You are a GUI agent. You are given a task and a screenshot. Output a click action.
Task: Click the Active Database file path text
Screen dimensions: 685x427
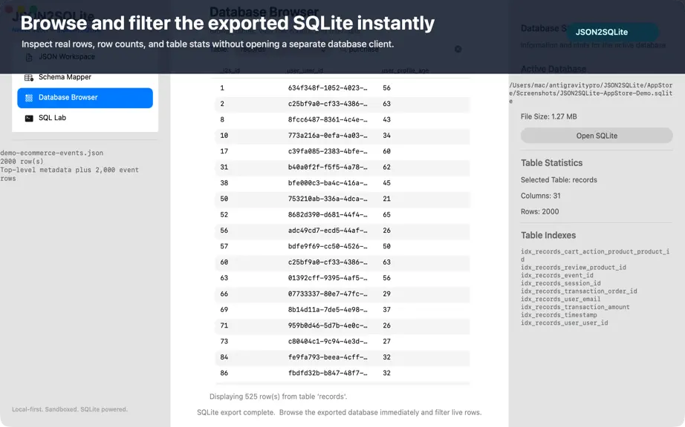point(591,93)
